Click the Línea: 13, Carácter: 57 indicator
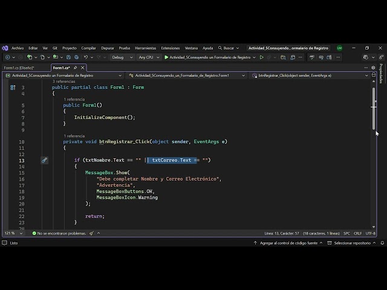Screen dimensions: 387x290 (x=282, y=233)
